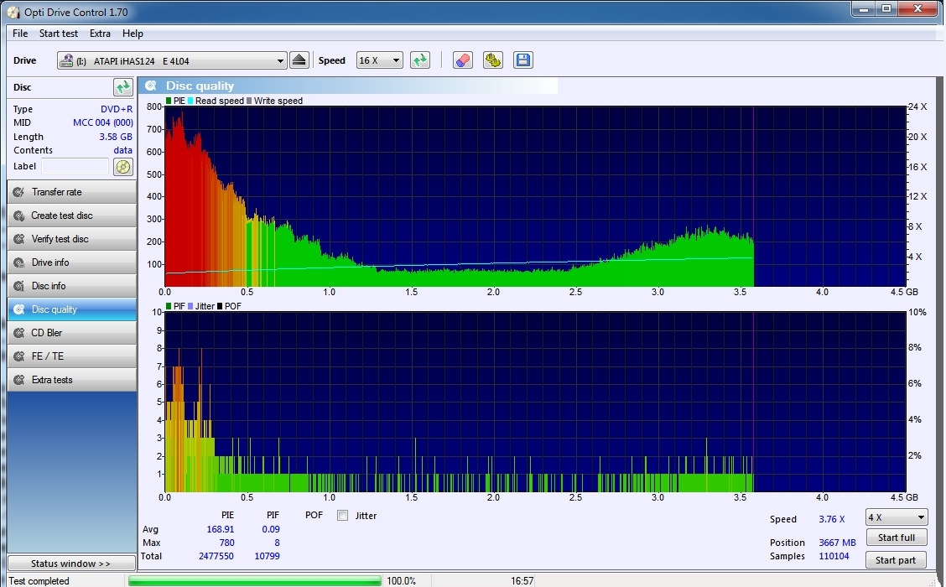This screenshot has width=946, height=587.
Task: Open the Start test menu
Action: click(x=59, y=34)
